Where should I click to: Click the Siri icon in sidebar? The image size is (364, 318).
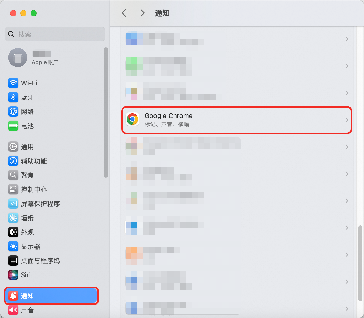tap(13, 275)
